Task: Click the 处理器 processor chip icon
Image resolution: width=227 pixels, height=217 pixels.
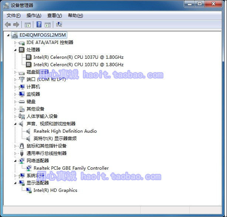Action: [x=21, y=50]
